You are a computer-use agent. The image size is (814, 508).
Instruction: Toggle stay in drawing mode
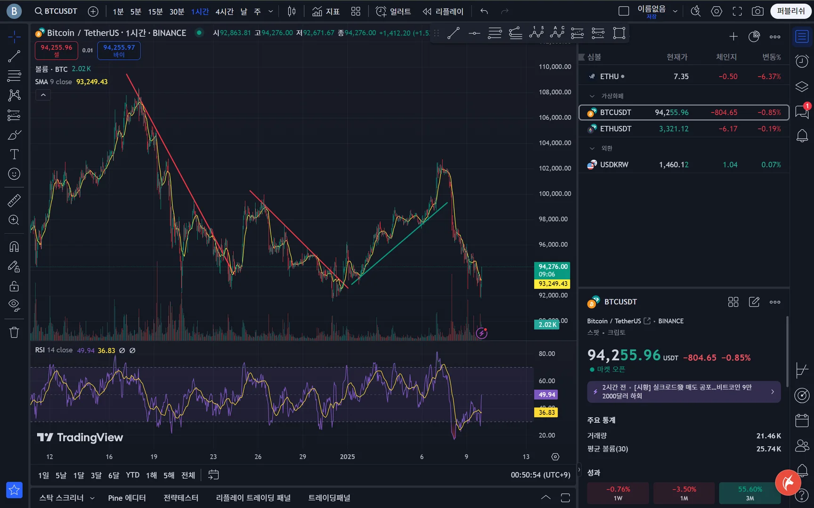coord(14,267)
